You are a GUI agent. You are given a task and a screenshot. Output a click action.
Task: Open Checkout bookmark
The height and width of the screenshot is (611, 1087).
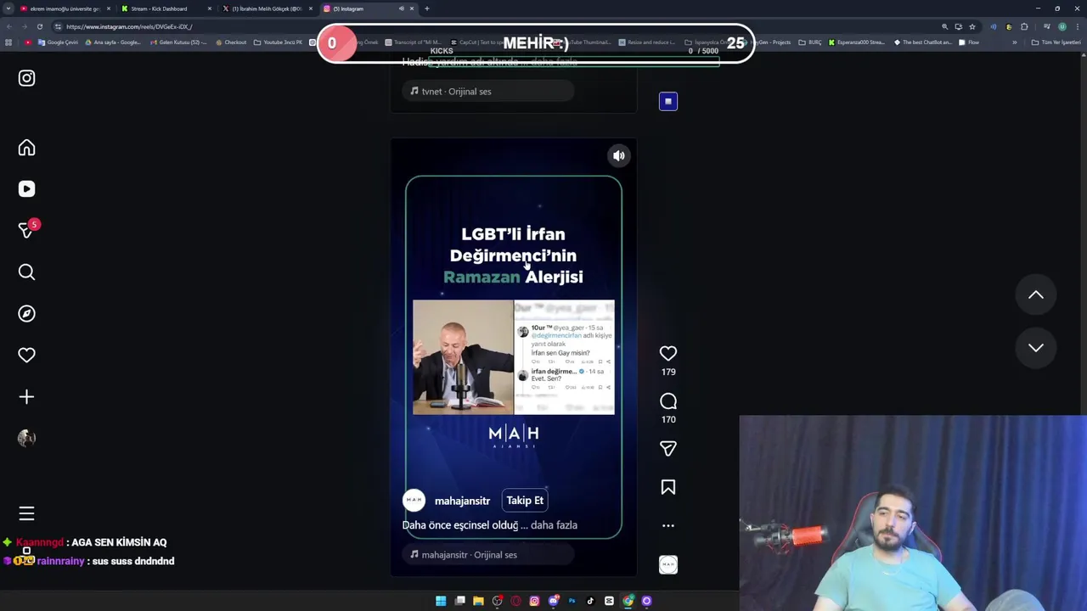pos(231,42)
